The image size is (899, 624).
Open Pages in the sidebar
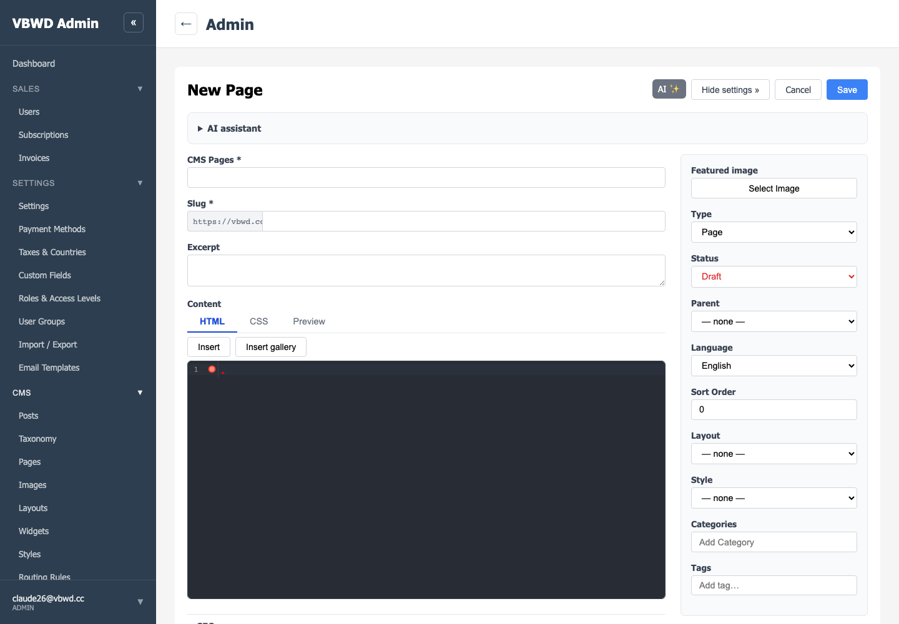30,462
